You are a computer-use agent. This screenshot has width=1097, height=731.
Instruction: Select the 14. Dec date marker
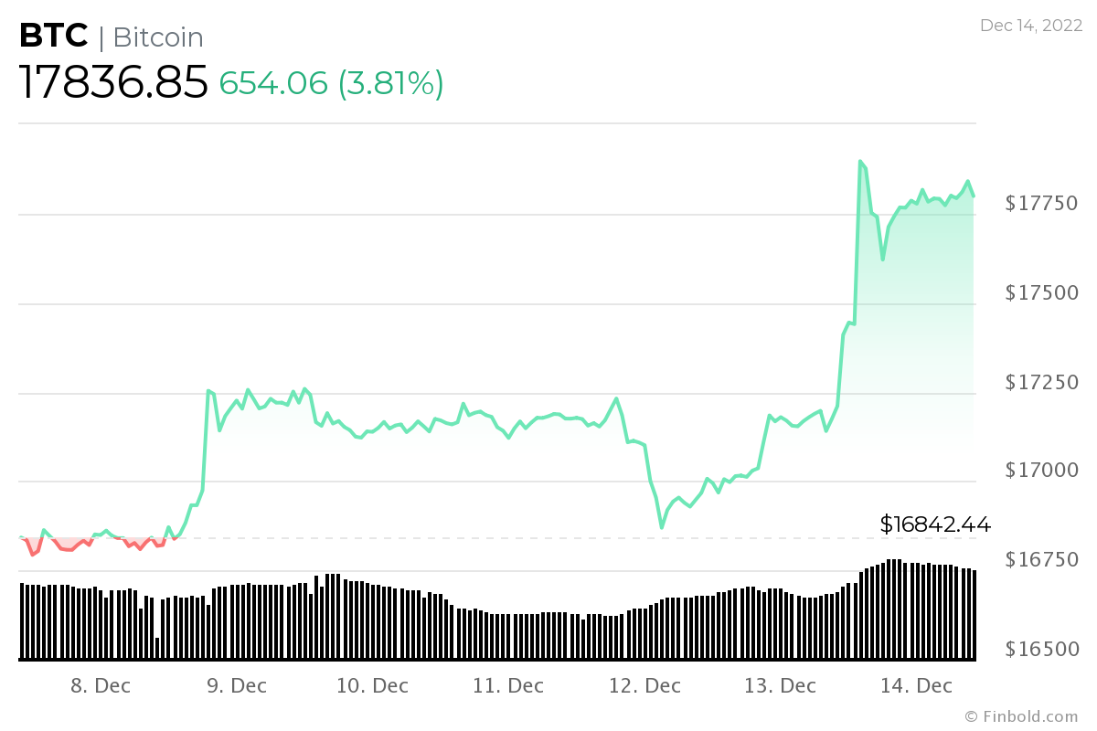coord(917,685)
